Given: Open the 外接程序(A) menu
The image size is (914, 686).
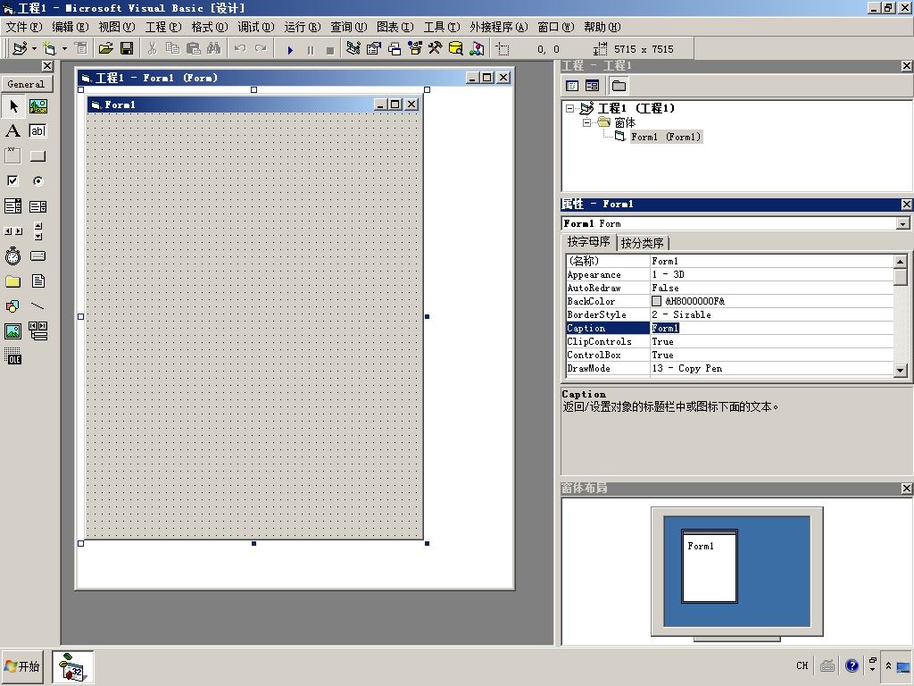Looking at the screenshot, I should pos(498,27).
